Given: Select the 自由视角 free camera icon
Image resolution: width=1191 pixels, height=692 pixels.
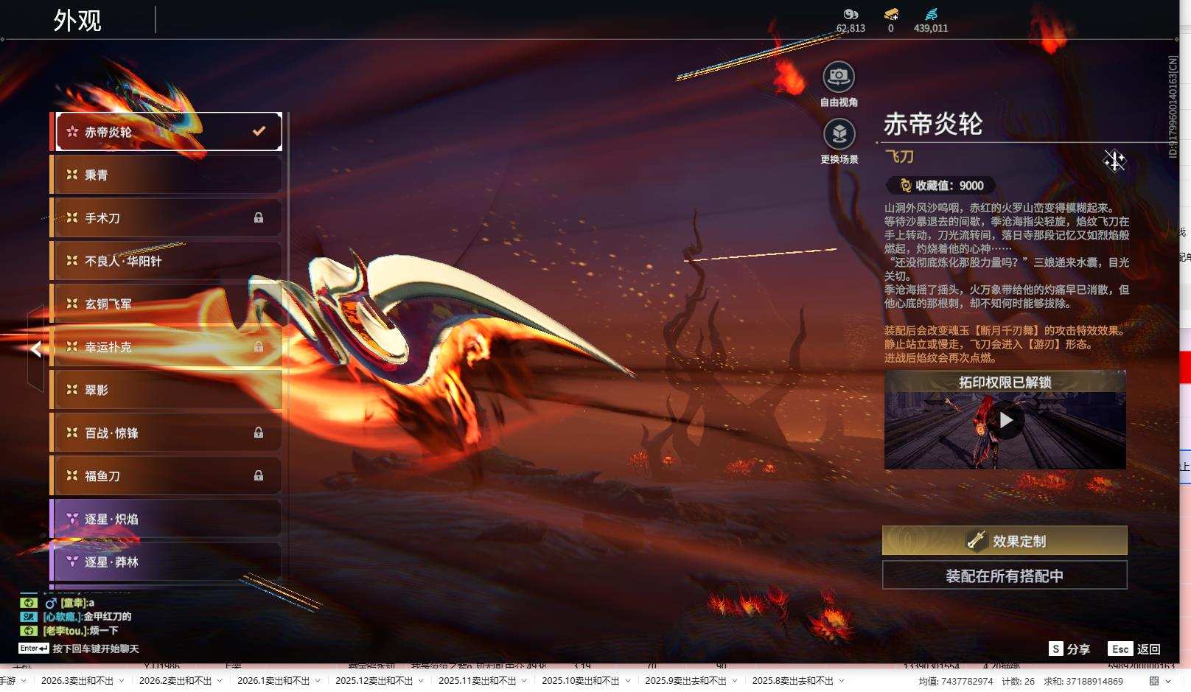Looking at the screenshot, I should click(x=839, y=76).
